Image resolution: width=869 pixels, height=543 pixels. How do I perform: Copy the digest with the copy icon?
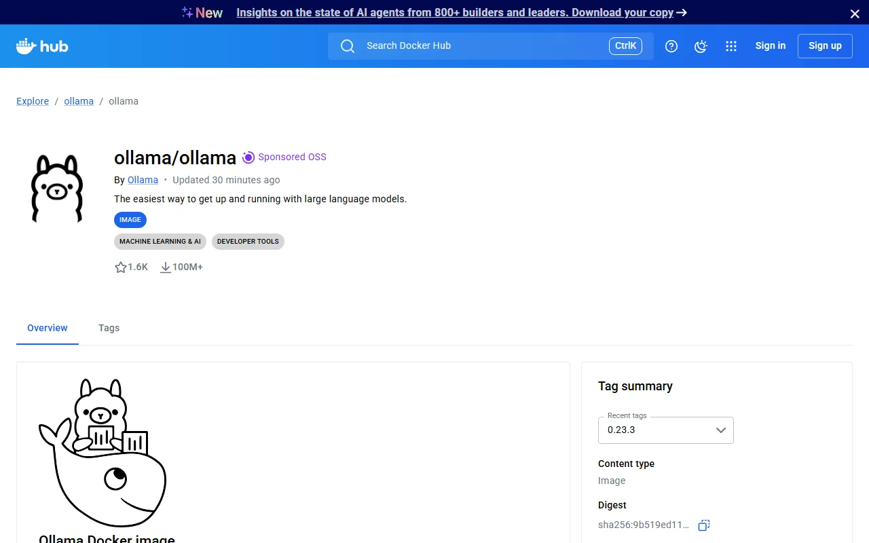pos(704,525)
